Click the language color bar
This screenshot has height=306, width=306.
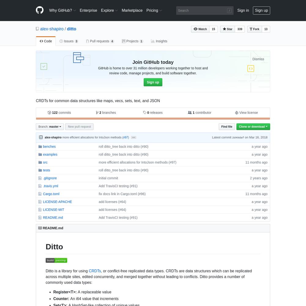[x=153, y=119]
